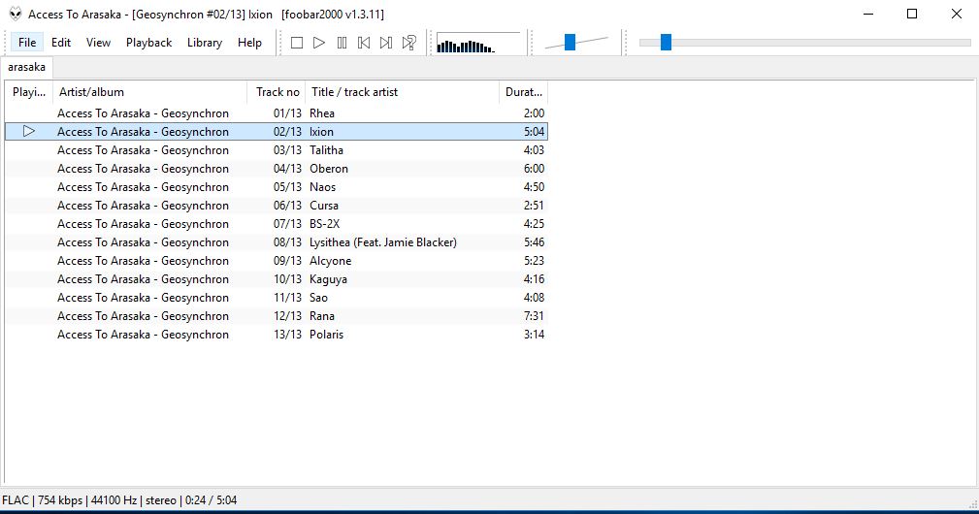Open the View menu
The width and height of the screenshot is (979, 514).
(98, 43)
